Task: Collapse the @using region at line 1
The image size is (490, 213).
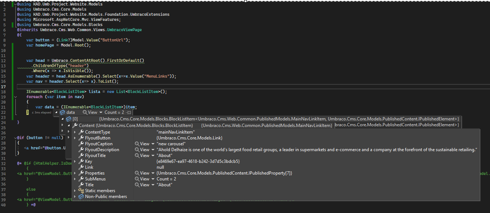Action: tap(15, 4)
